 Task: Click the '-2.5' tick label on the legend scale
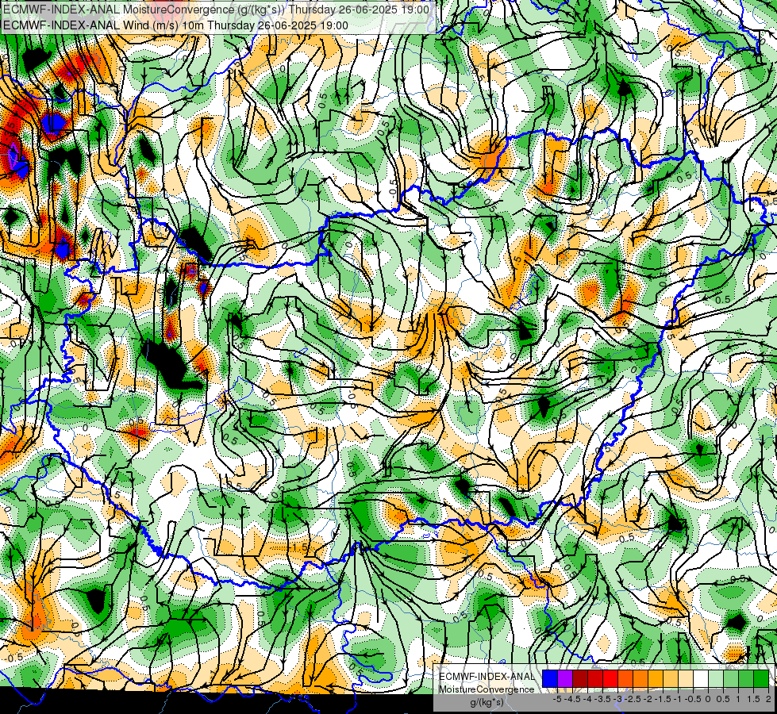(x=633, y=699)
